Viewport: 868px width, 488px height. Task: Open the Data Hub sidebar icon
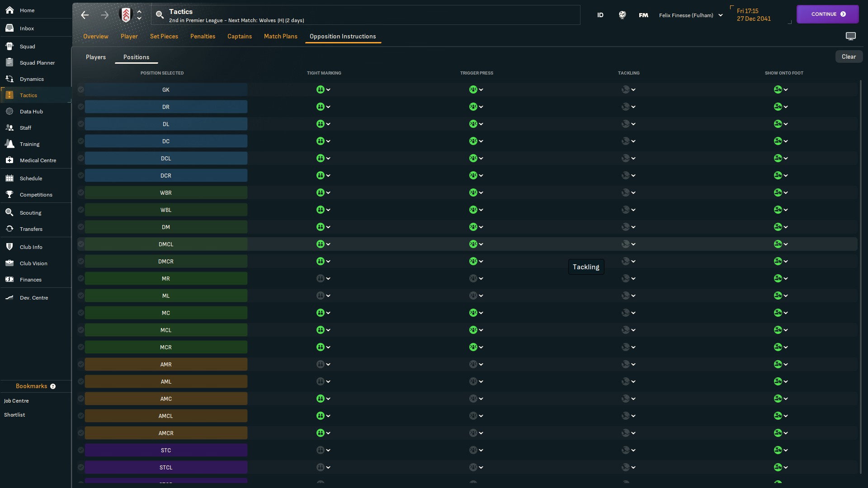click(x=9, y=112)
